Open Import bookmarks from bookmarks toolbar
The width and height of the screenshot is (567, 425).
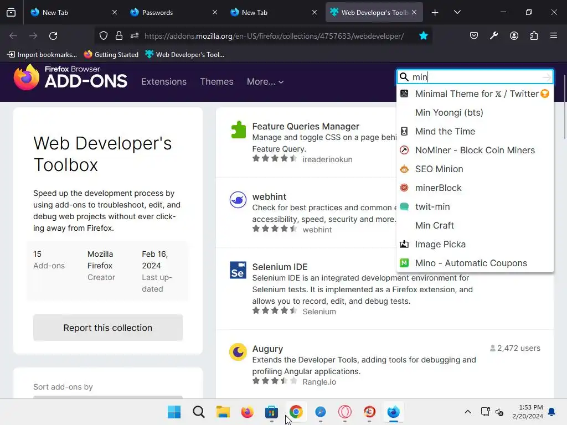pos(42,55)
